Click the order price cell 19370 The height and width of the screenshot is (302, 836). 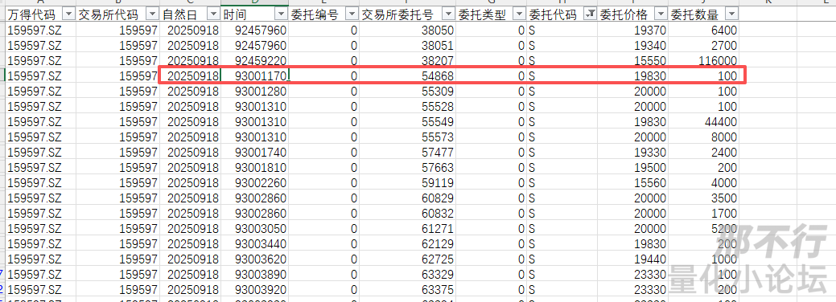click(633, 31)
